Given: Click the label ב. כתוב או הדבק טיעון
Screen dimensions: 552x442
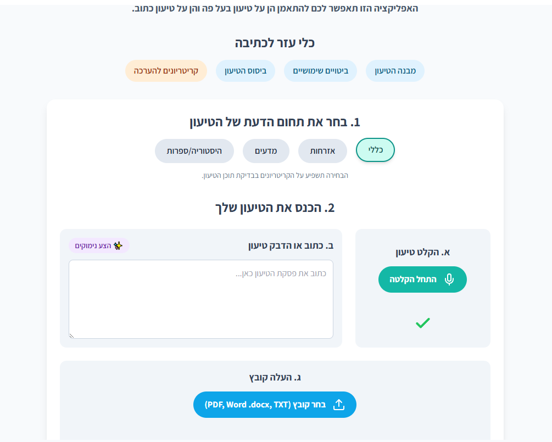Looking at the screenshot, I should pyautogui.click(x=291, y=245).
